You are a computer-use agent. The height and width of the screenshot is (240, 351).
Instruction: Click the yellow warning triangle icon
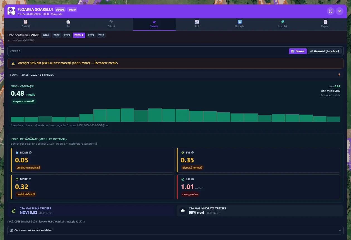(x=13, y=63)
